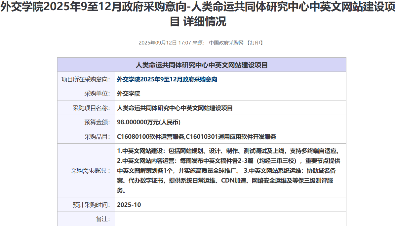Click the 预算金额 row label
The width and height of the screenshot is (397, 228).
(x=97, y=122)
